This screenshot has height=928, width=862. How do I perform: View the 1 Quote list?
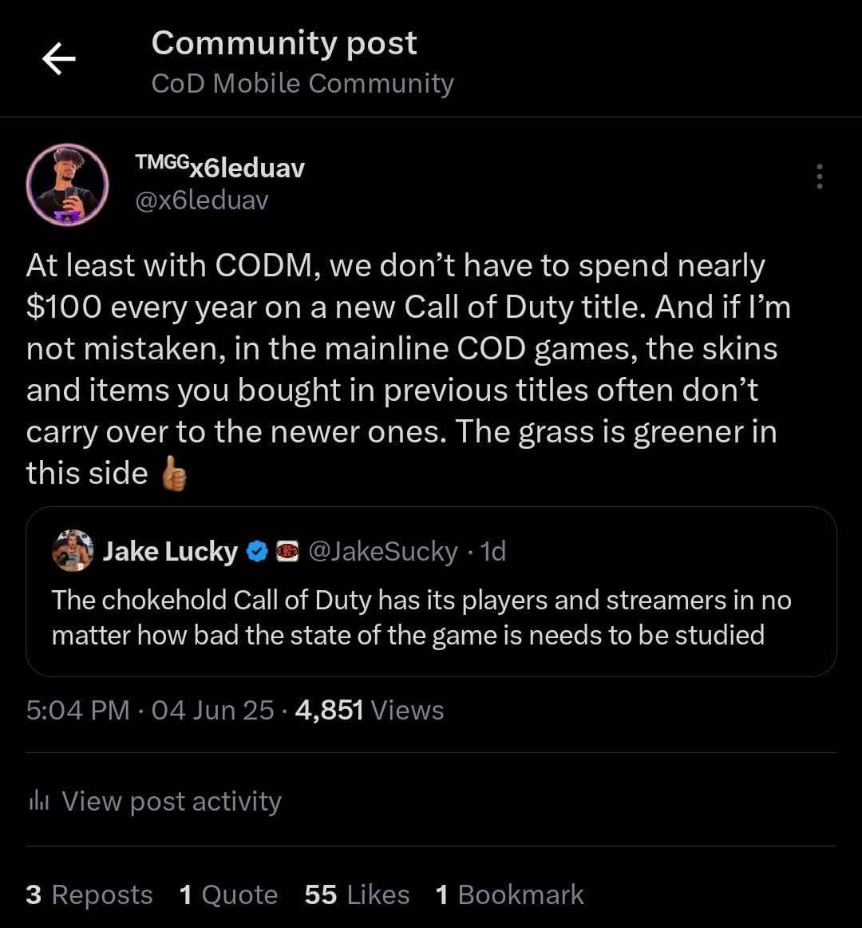click(x=228, y=894)
